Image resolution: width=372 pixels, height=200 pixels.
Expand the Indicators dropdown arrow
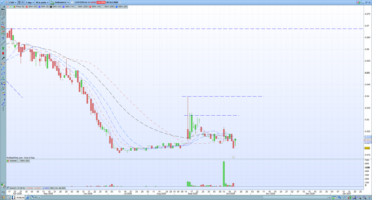(68, 2)
